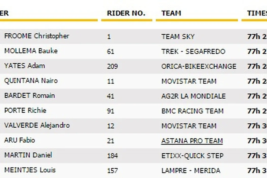
Task: Click the TEAM column header
Action: (x=171, y=13)
